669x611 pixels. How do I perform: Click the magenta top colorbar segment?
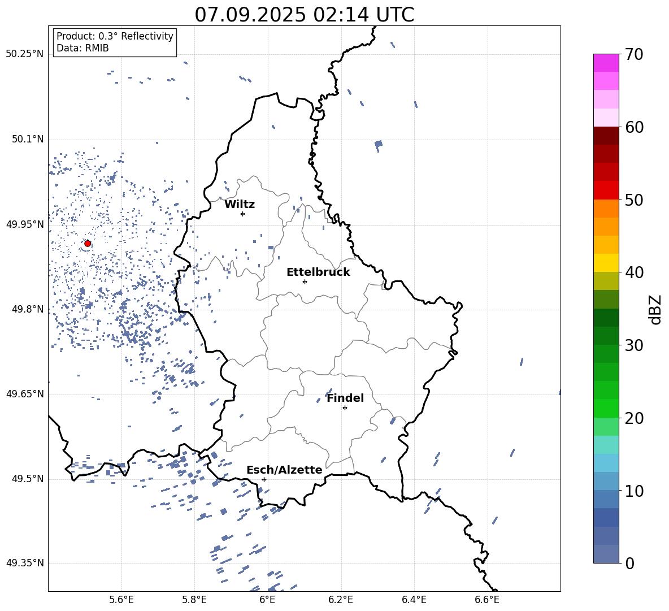(606, 63)
